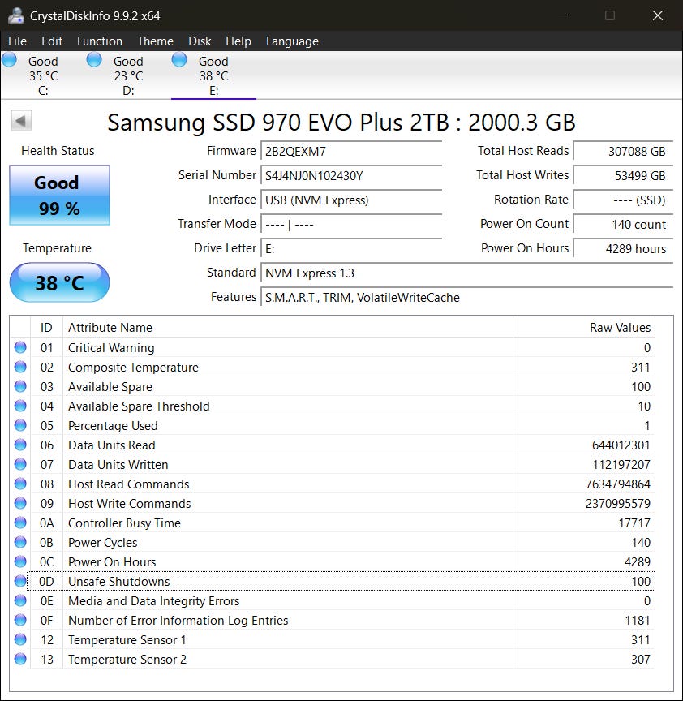Click status orb for Temperature Sensor 1 row

tap(20, 639)
